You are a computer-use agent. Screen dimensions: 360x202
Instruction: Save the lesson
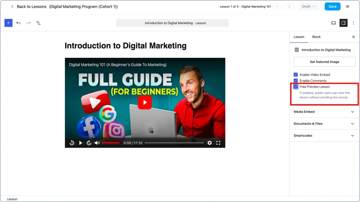pyautogui.click(x=333, y=7)
